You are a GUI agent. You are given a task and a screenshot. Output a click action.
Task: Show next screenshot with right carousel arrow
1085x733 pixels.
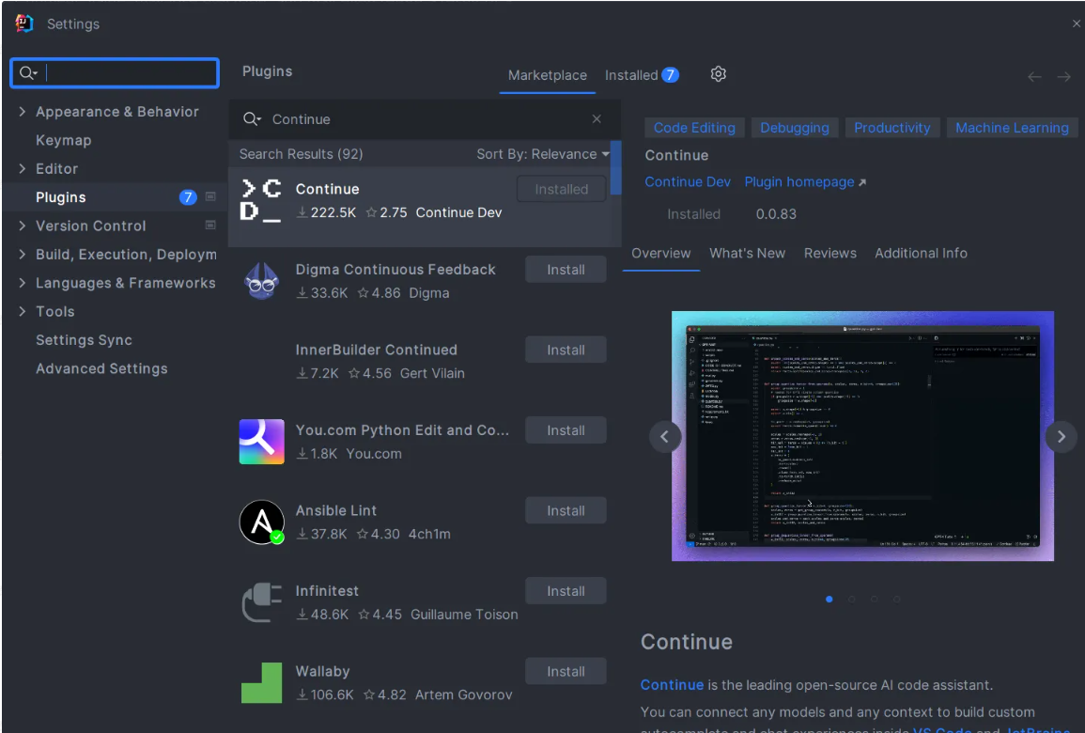[1061, 437]
